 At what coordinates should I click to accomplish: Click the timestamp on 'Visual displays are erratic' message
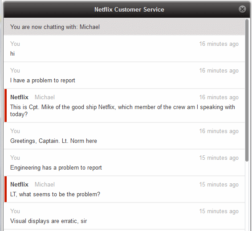point(219,211)
